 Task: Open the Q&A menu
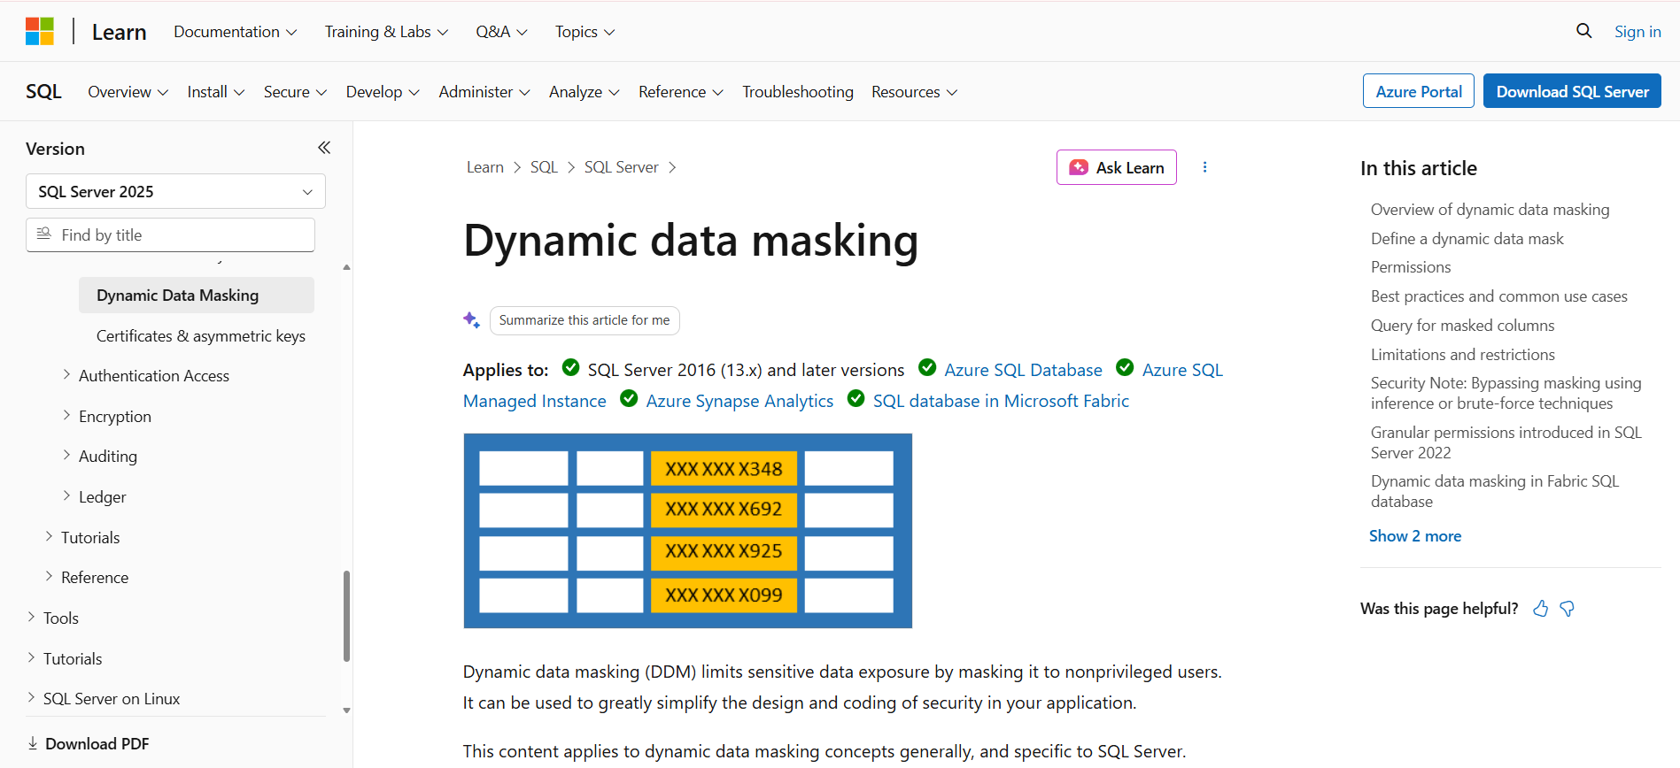(x=501, y=32)
